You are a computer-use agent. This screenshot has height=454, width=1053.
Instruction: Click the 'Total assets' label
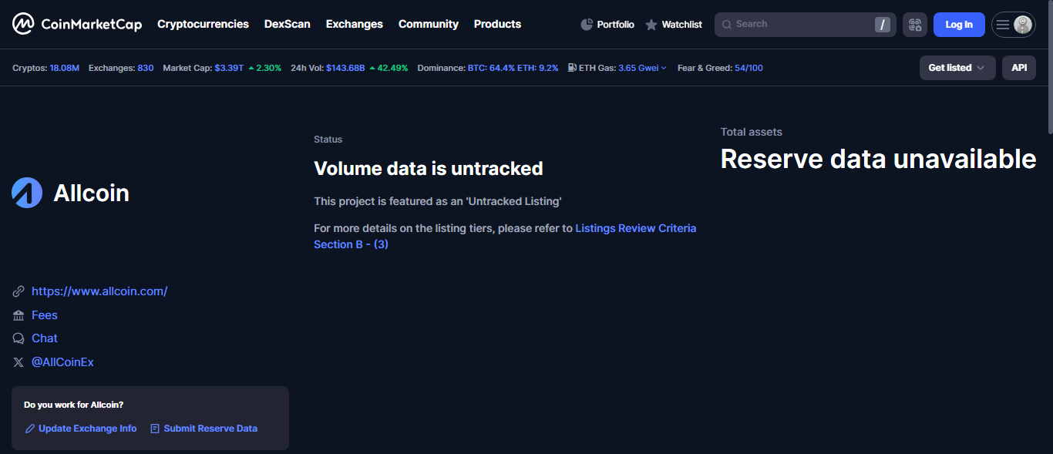click(752, 132)
